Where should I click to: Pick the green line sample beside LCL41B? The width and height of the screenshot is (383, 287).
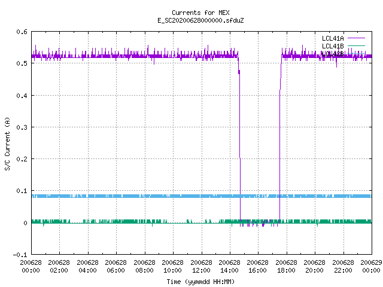(356, 45)
